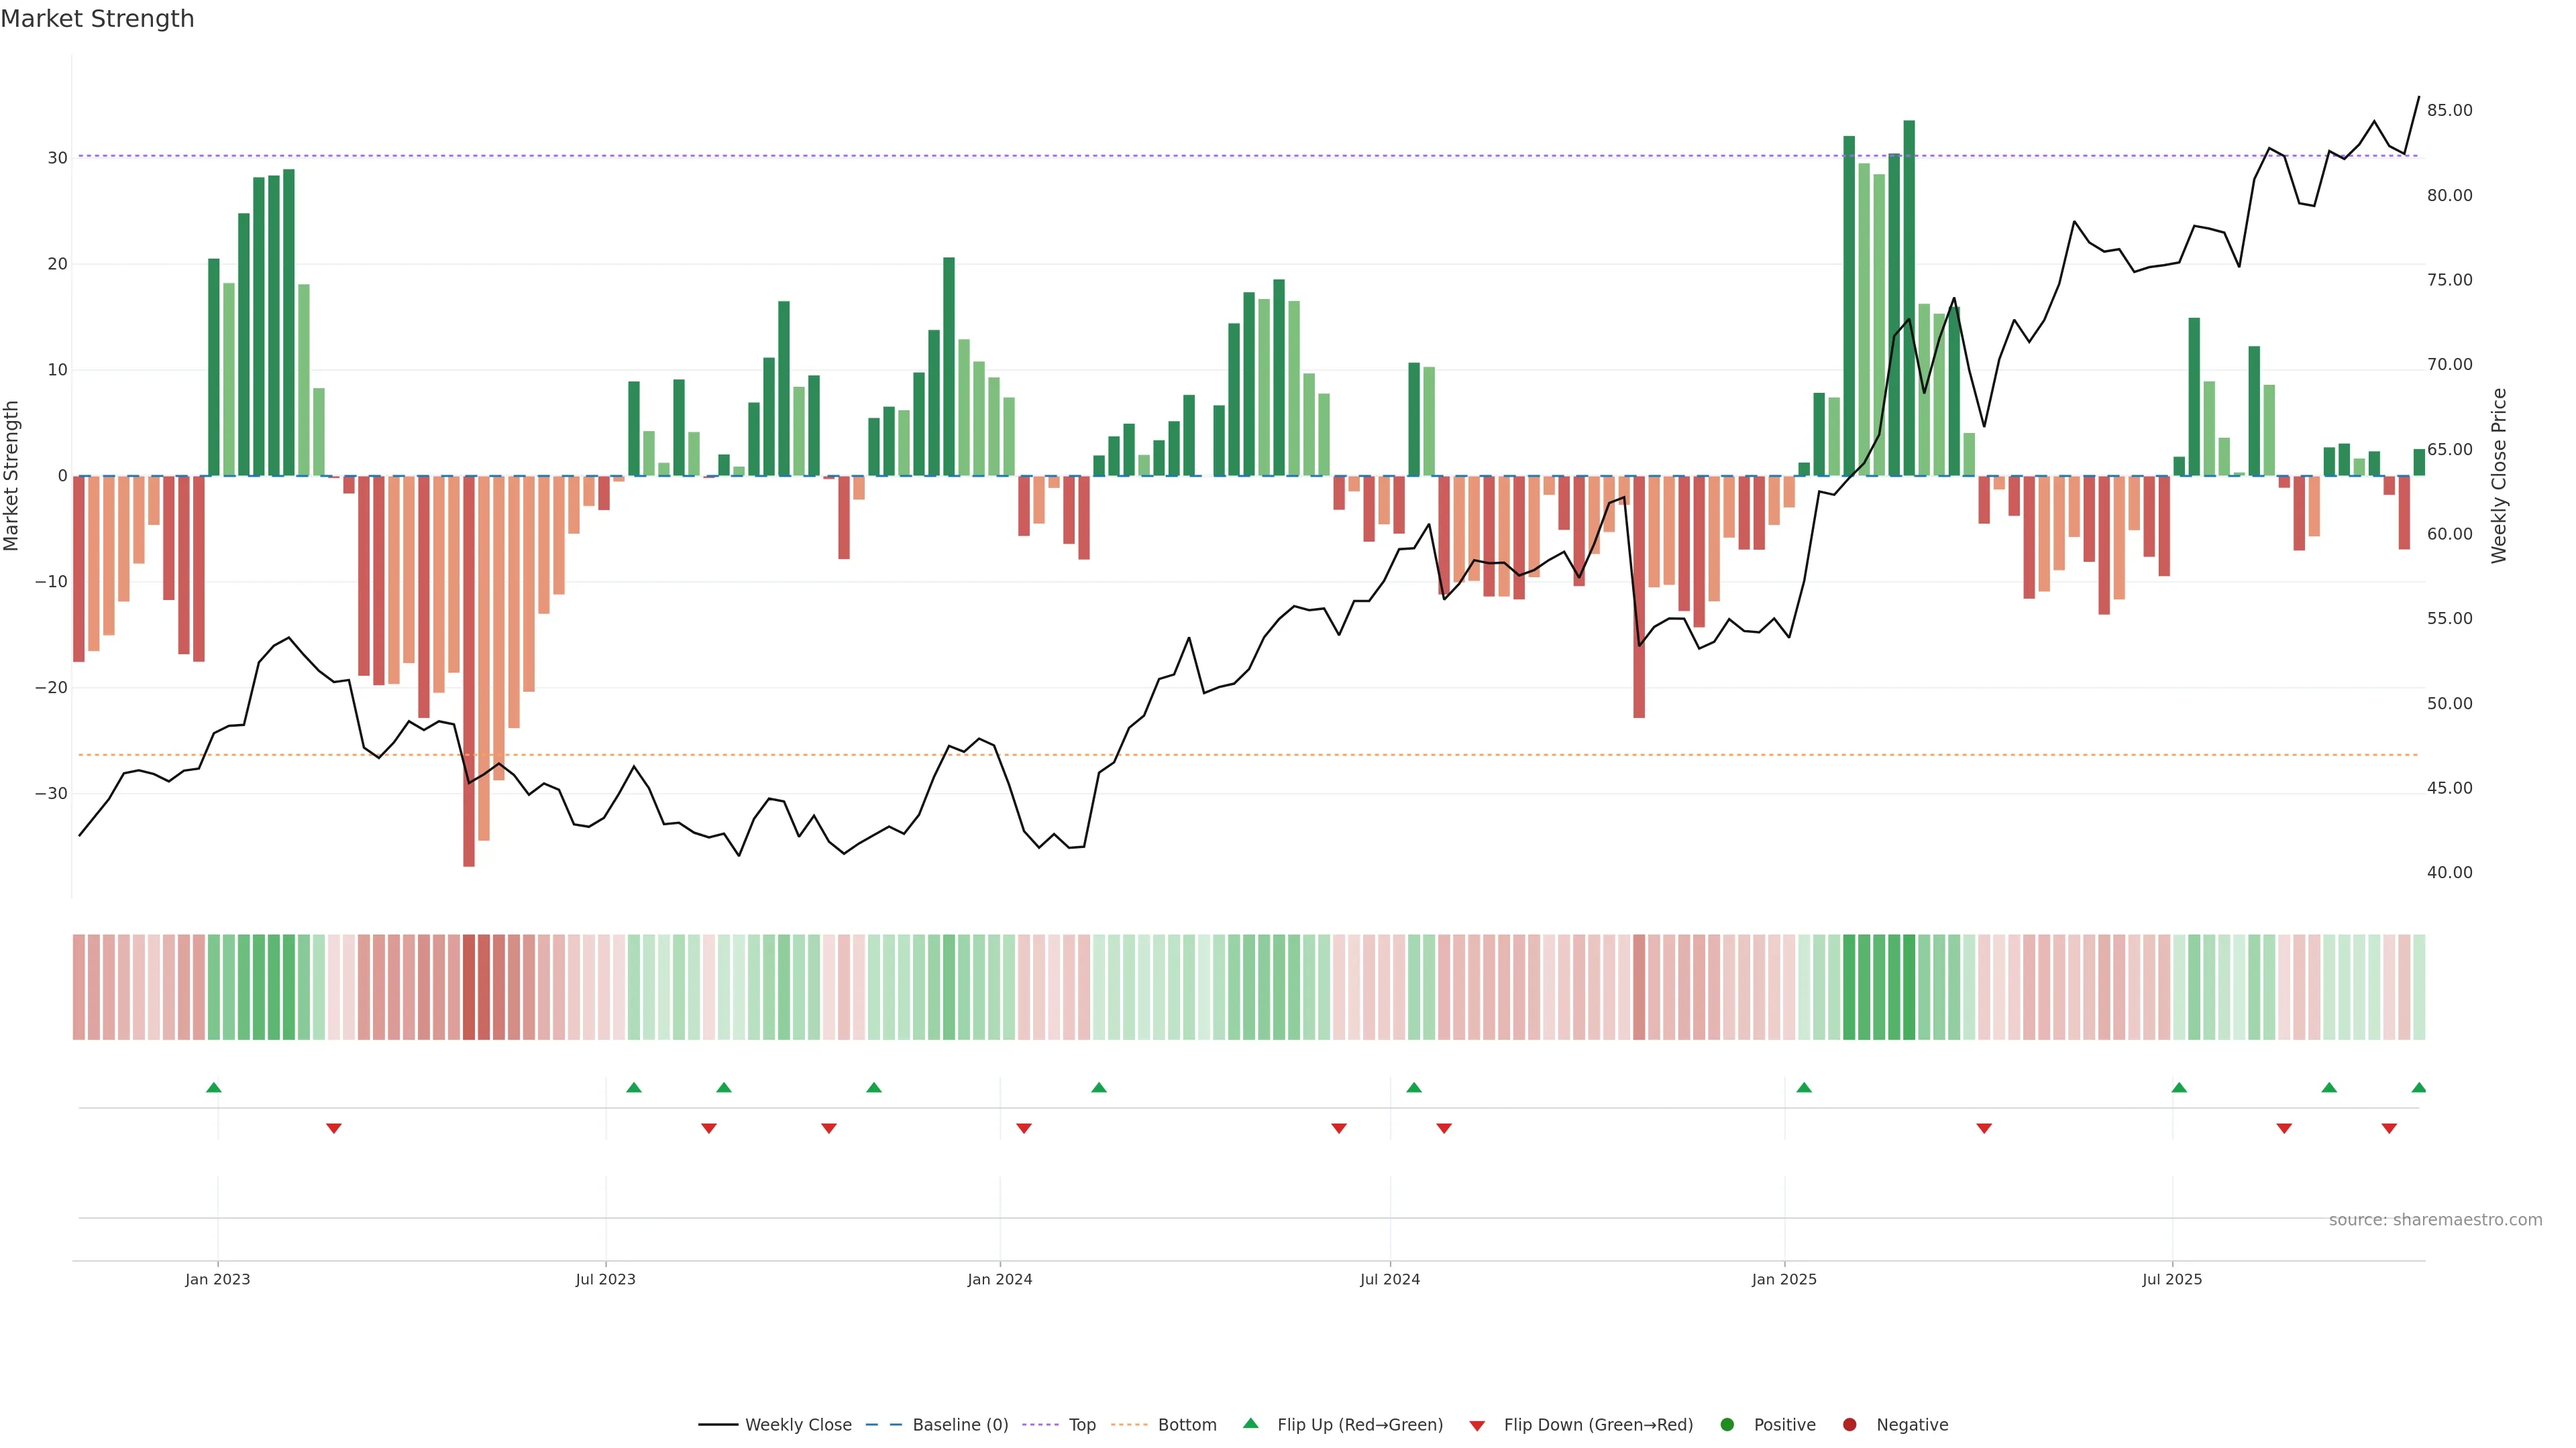Viewport: 2576px width, 1448px height.
Task: Click the Jan 2024 x-axis label
Action: [999, 1279]
